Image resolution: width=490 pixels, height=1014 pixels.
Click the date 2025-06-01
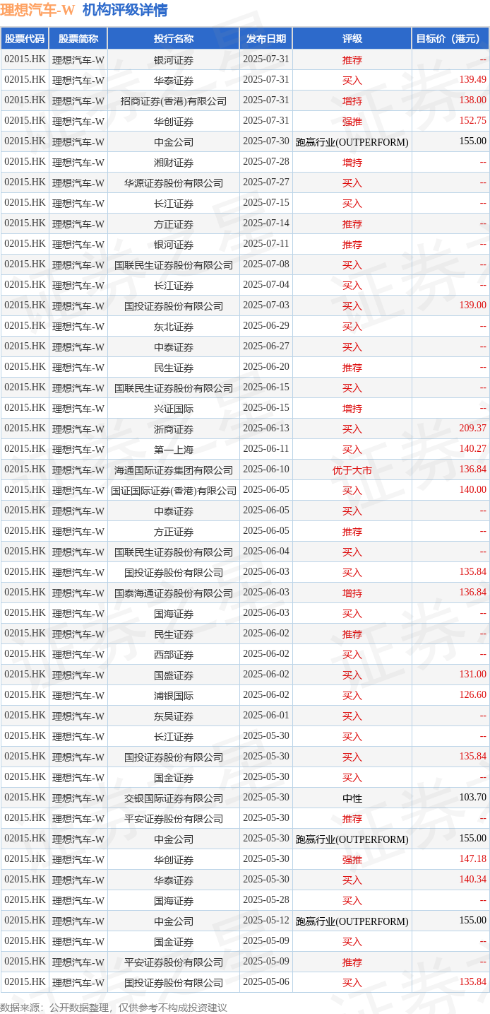tap(266, 716)
